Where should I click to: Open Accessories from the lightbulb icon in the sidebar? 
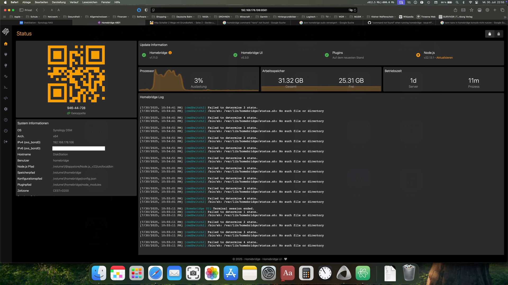pos(6,65)
